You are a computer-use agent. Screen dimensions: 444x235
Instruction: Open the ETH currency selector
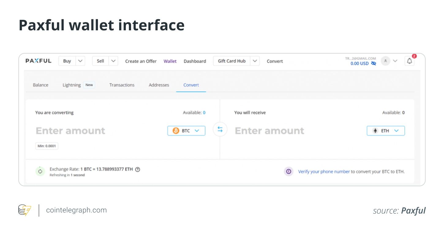(x=386, y=131)
